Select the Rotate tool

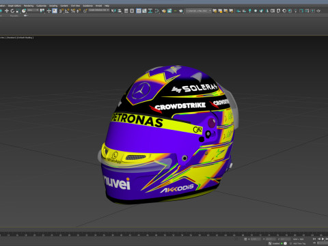pos(12,11)
